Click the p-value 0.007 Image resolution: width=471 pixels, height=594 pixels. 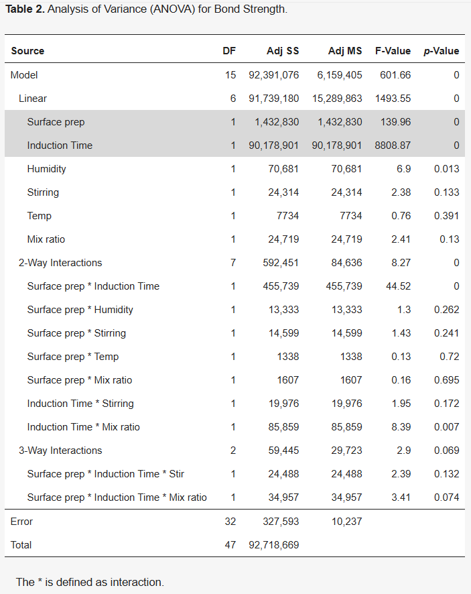pos(447,427)
